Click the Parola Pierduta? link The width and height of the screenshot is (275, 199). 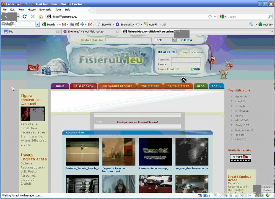168,69
